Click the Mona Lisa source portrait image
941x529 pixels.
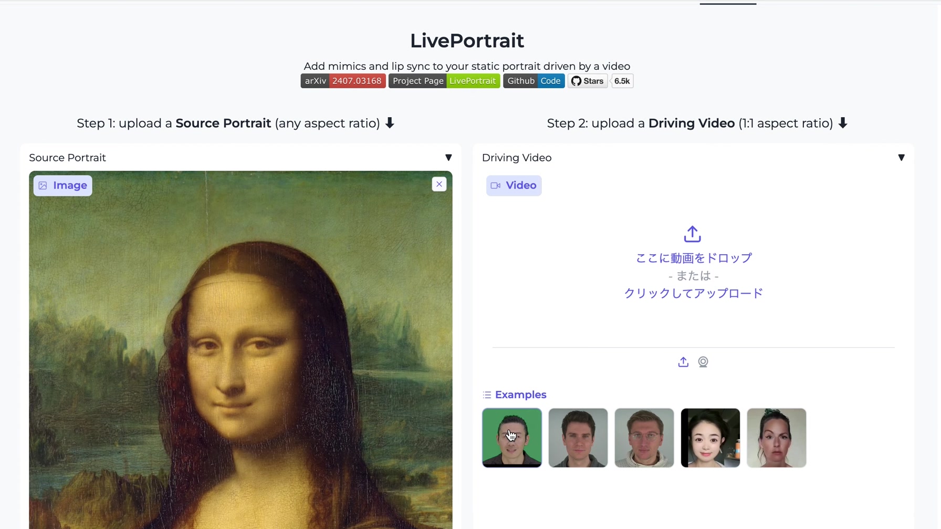(x=241, y=350)
